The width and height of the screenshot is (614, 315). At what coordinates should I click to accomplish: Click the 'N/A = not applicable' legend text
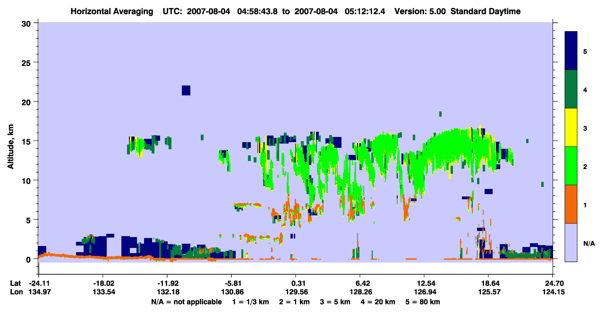coord(186,302)
